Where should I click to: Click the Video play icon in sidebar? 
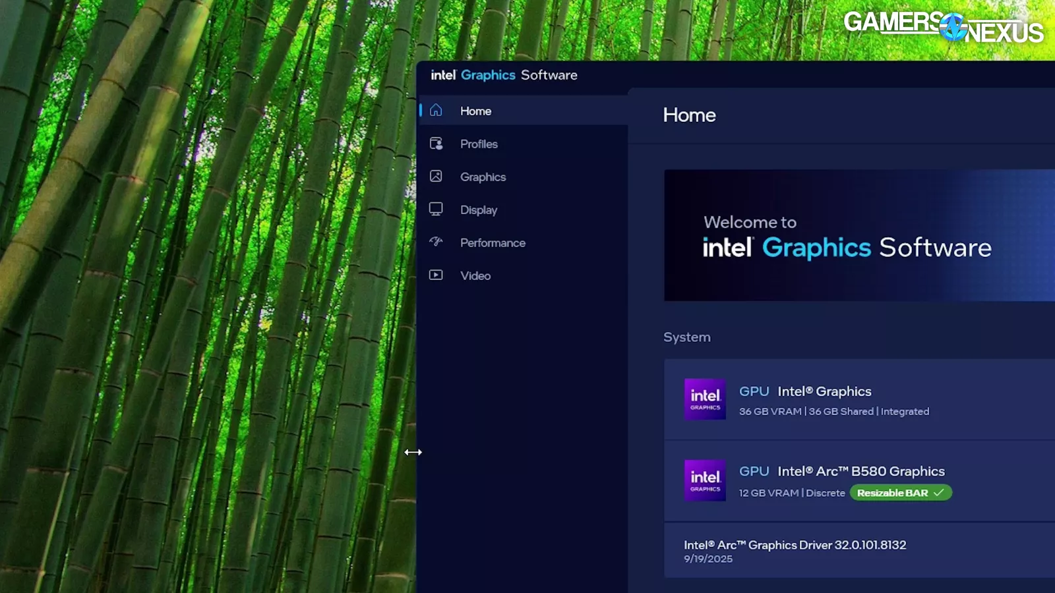[x=436, y=275]
